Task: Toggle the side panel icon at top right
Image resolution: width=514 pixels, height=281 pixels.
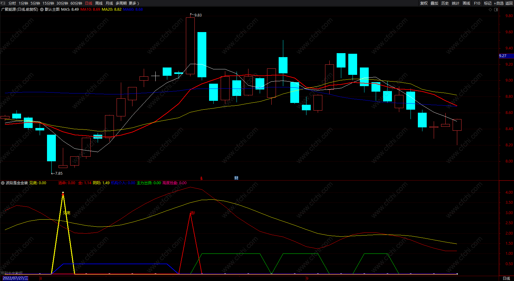Action: coord(496,9)
